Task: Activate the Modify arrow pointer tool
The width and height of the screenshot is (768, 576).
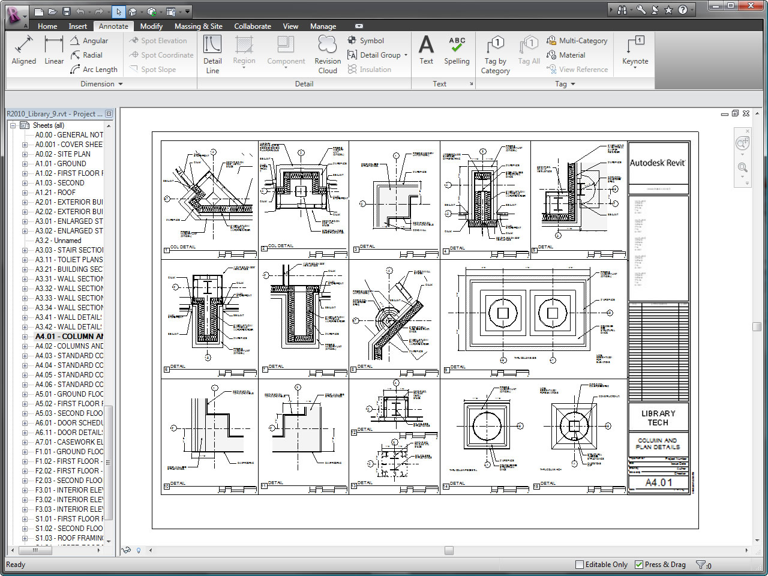Action: tap(119, 11)
